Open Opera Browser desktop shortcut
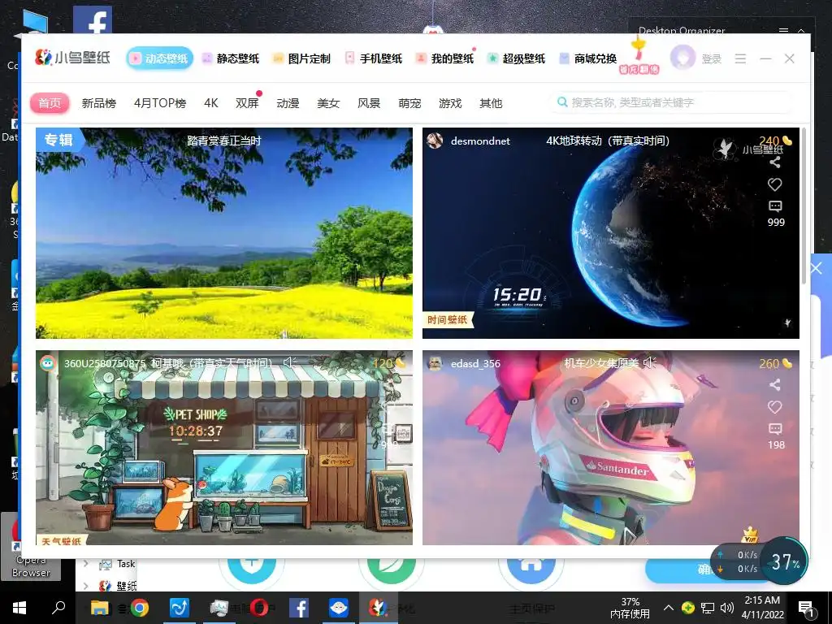832x624 pixels. (x=31, y=547)
